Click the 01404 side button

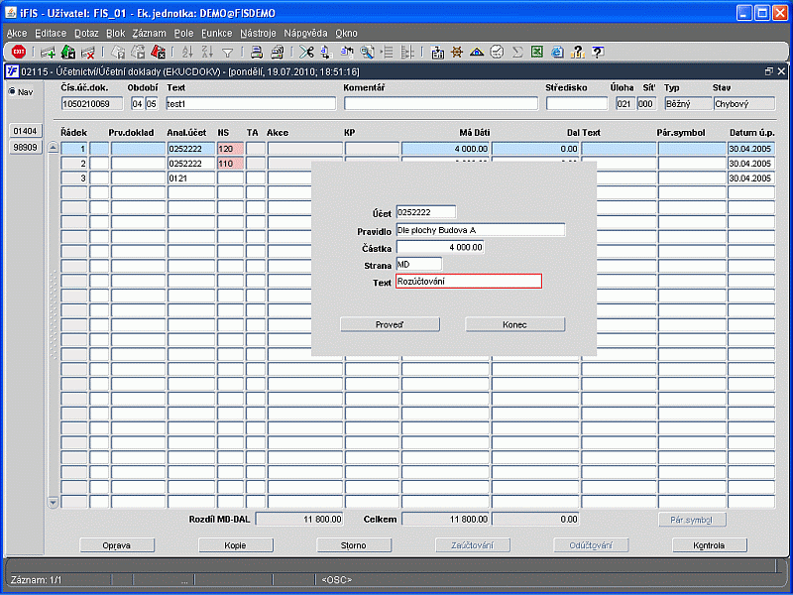point(26,131)
